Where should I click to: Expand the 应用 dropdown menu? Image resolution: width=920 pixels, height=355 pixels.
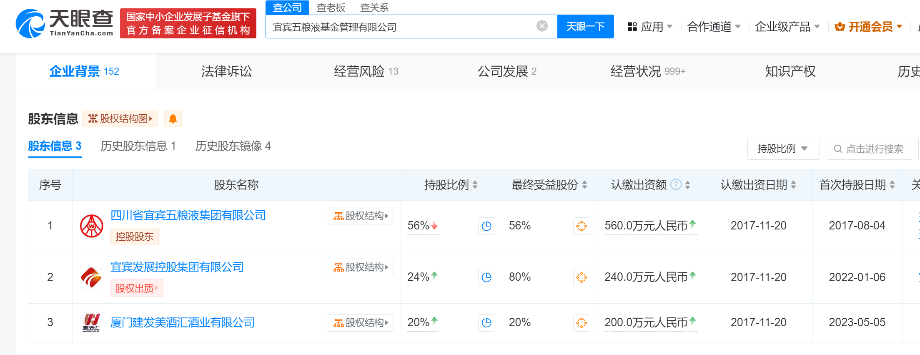(650, 27)
